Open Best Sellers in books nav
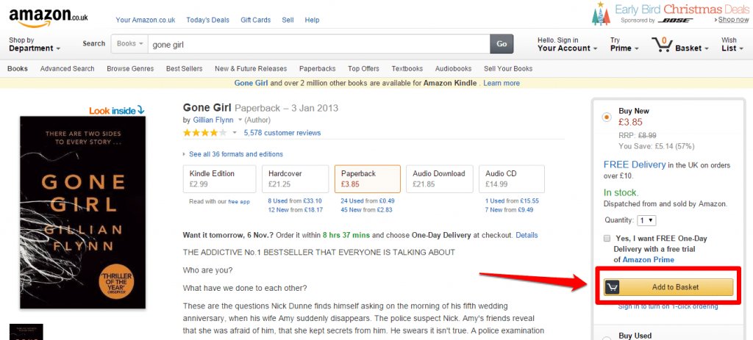753x340 pixels. pyautogui.click(x=185, y=68)
